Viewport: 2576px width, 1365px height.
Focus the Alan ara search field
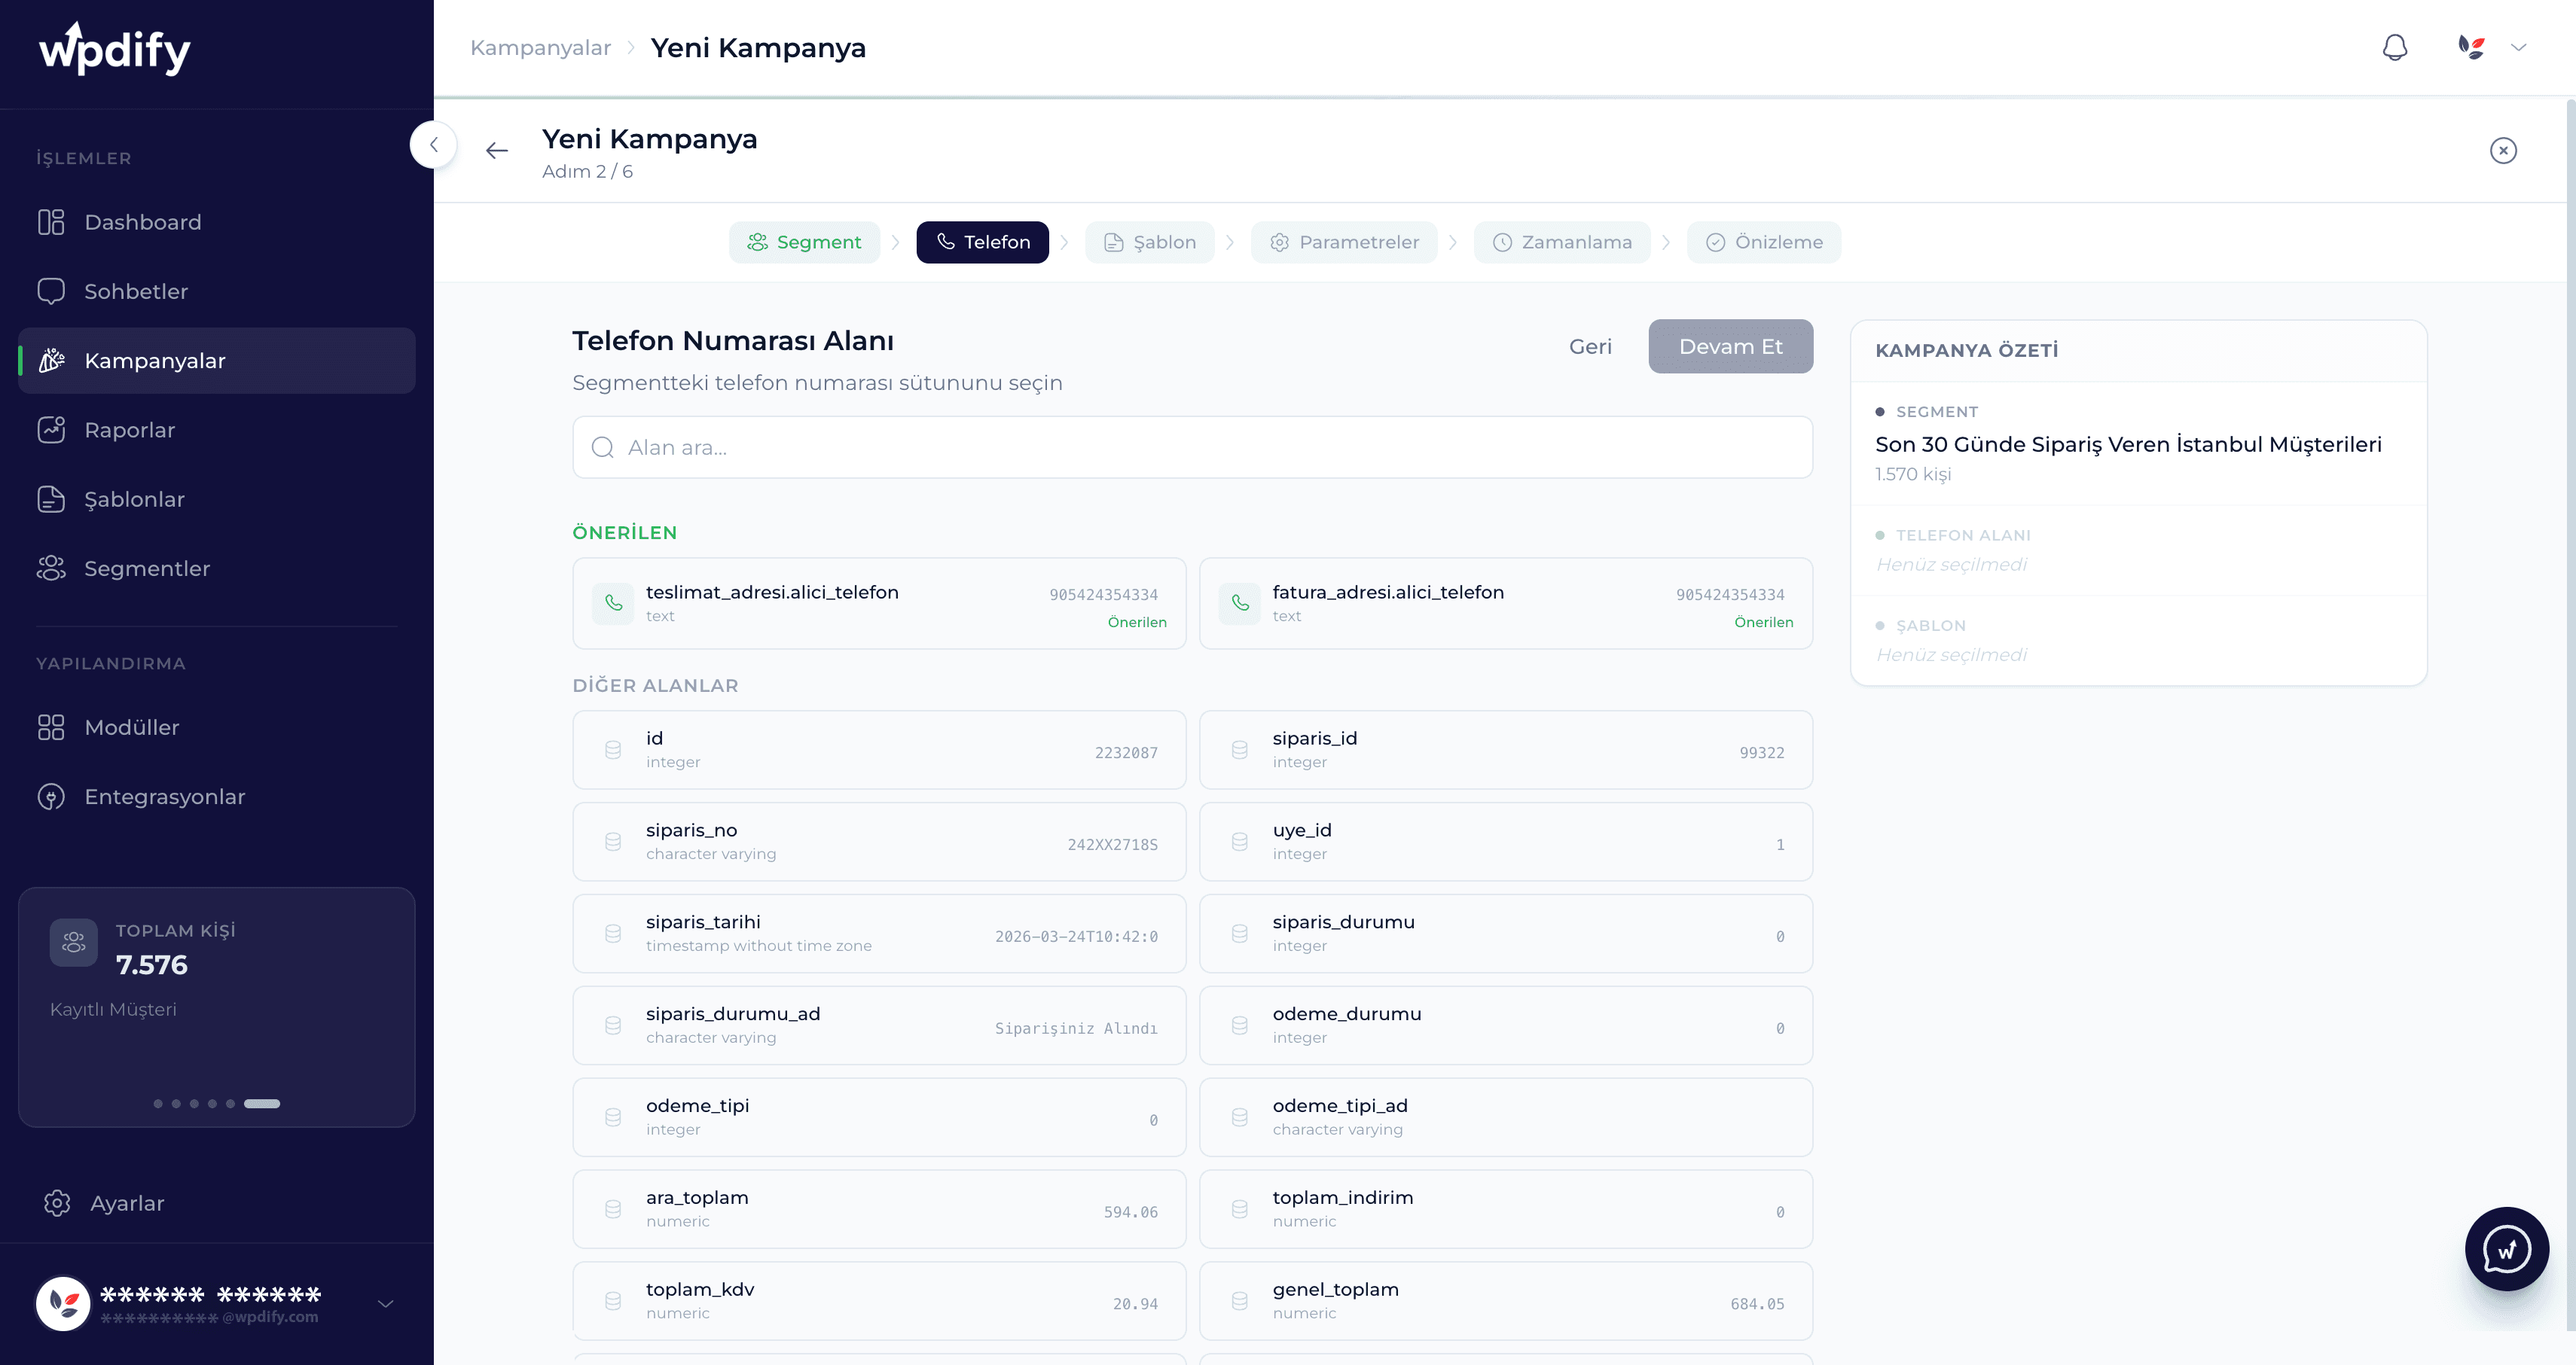point(1192,448)
